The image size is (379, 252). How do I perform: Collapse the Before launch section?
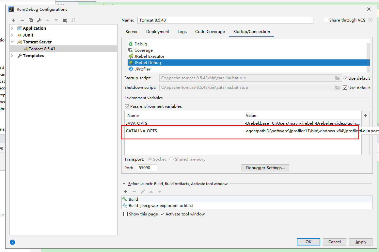124,184
